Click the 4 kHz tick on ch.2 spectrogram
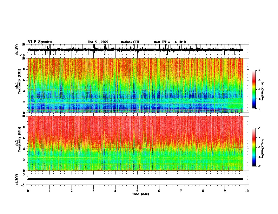This screenshot has width=278, height=214. pyautogui.click(x=25, y=149)
